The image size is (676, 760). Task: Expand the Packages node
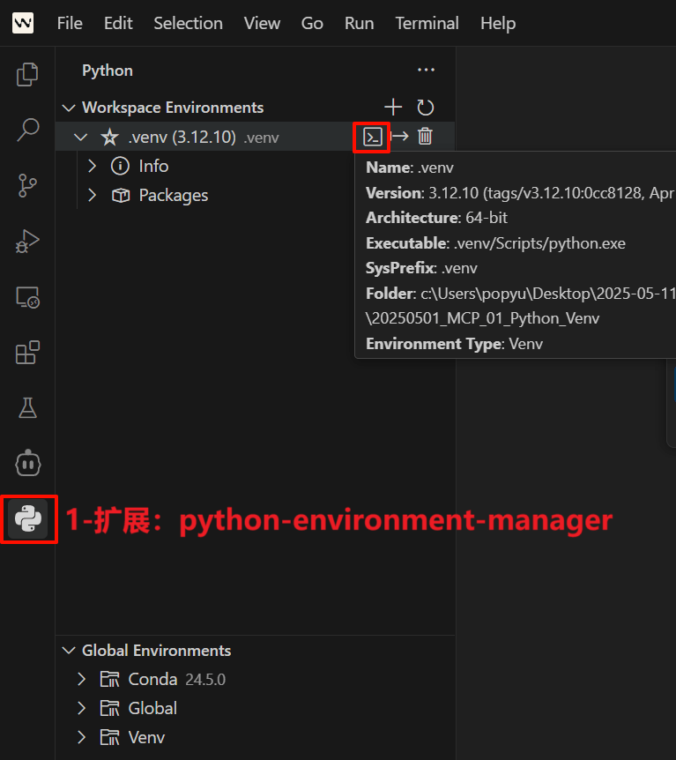pyautogui.click(x=92, y=196)
